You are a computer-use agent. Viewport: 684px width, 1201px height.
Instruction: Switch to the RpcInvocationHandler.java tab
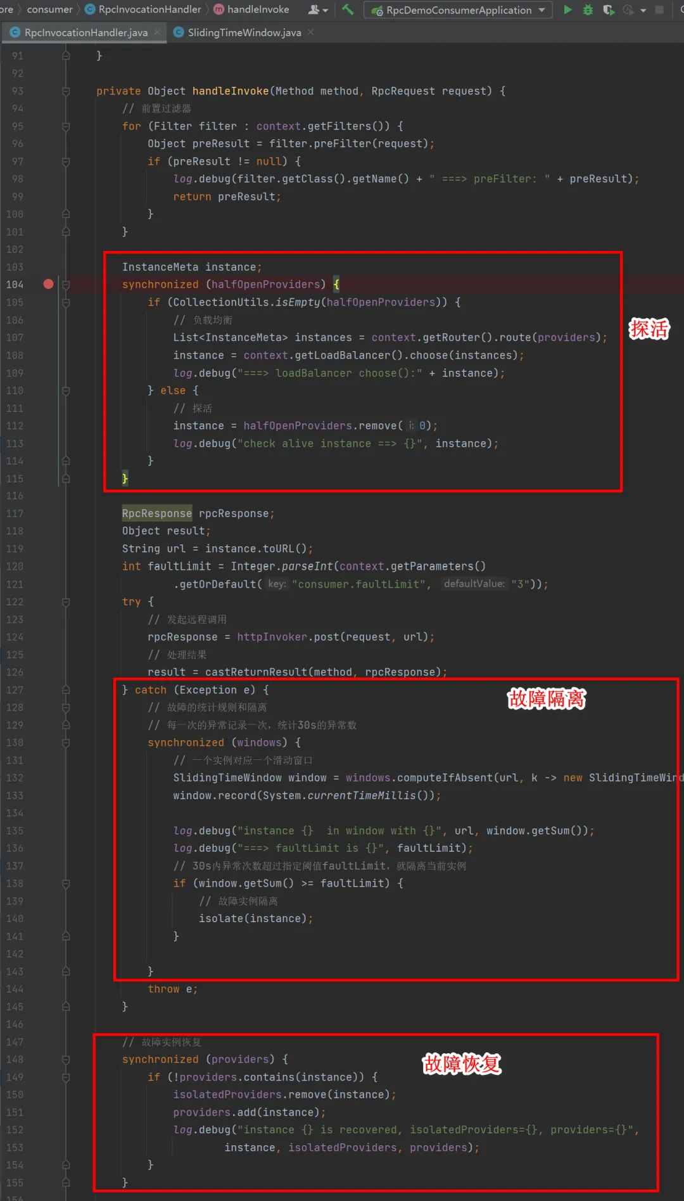click(85, 32)
